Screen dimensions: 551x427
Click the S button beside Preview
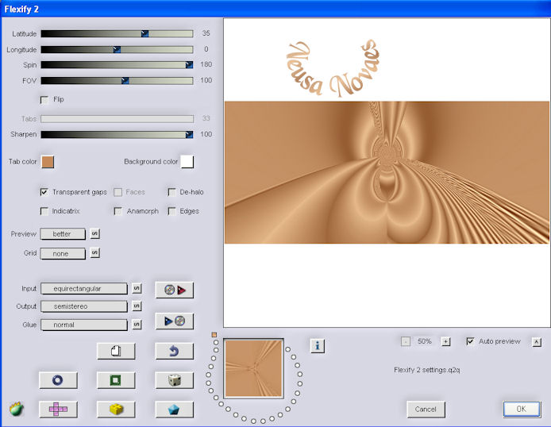click(x=95, y=233)
